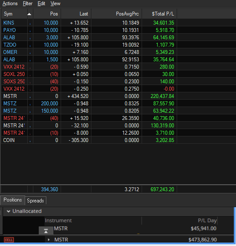236x246 pixels.
Task: Click the TZOO average price 19.0092
Action: [130, 45]
